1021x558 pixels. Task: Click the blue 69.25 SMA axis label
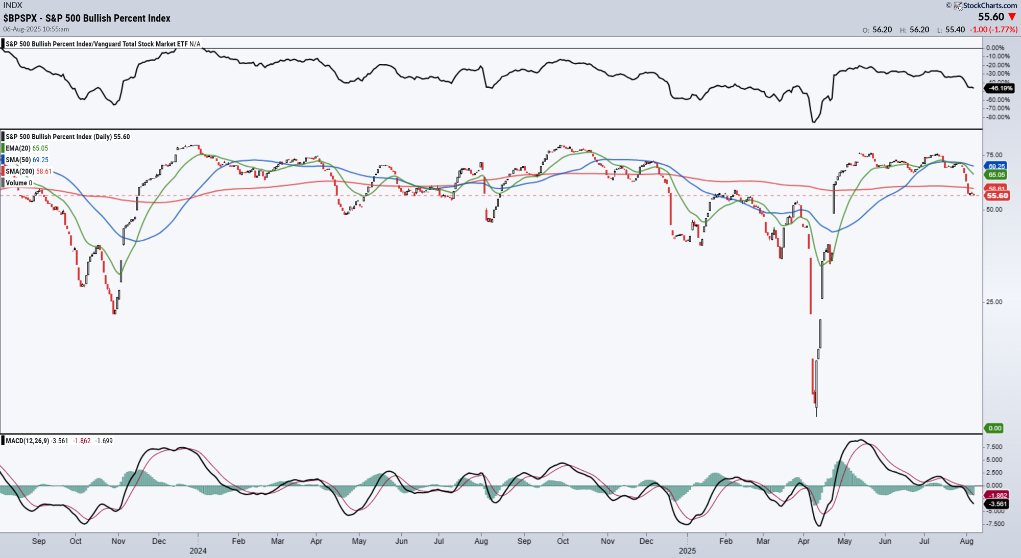[x=996, y=166]
